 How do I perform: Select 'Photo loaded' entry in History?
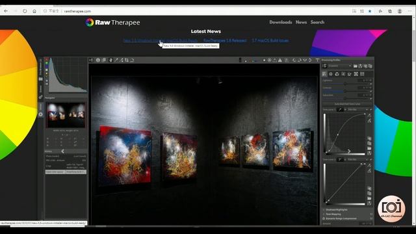[66, 156]
